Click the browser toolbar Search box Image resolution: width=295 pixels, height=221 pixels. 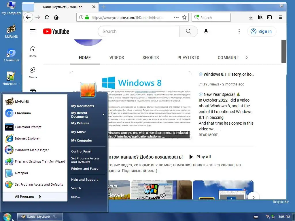point(211,18)
